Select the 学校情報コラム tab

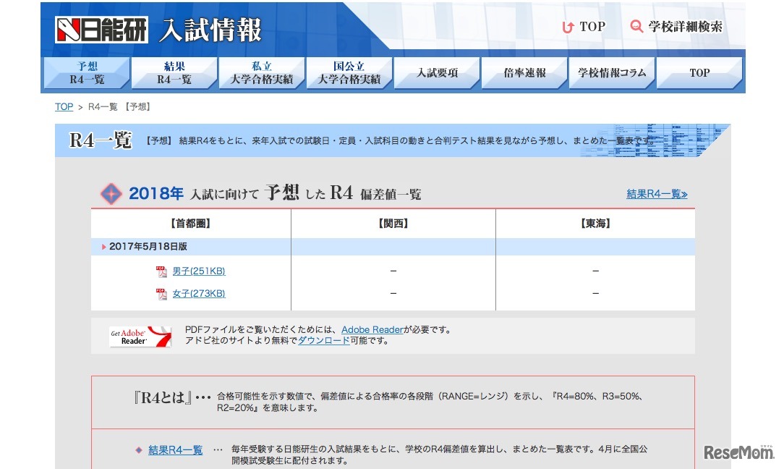click(611, 72)
